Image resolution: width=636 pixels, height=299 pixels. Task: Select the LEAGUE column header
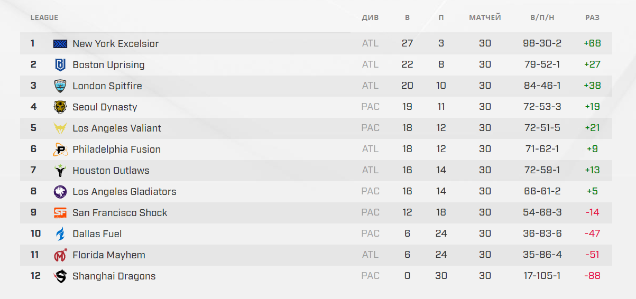(44, 17)
